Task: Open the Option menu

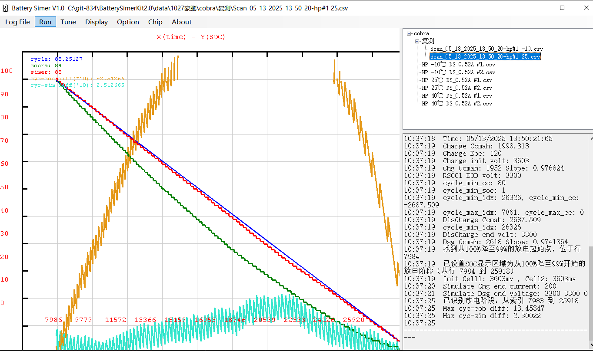Action: 128,22
